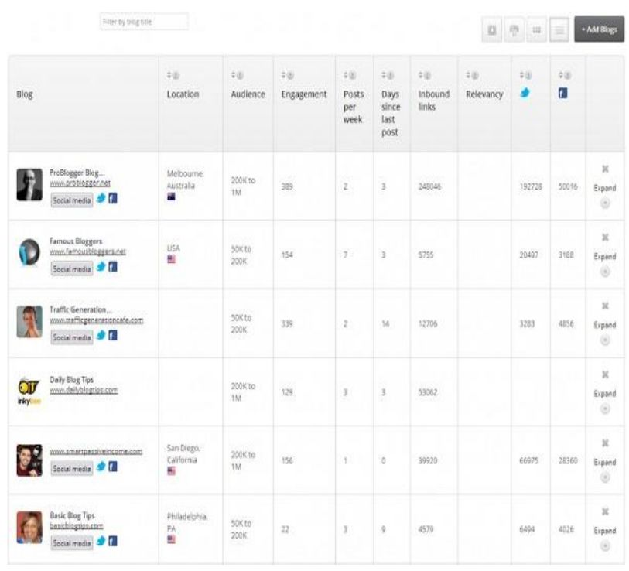Sort table by Audience column

tap(234, 76)
